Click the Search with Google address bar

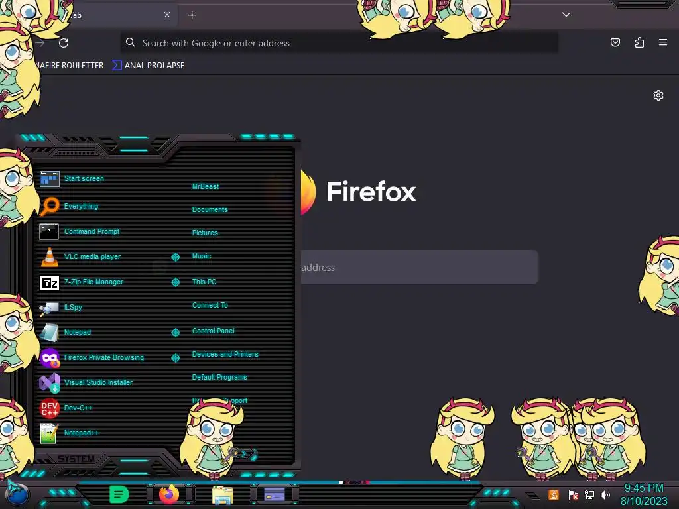click(x=339, y=43)
